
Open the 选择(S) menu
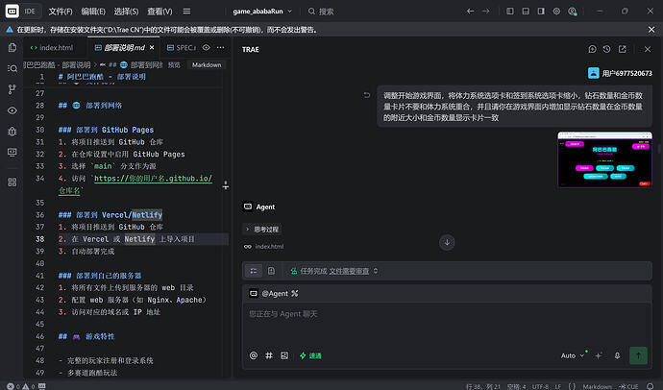pyautogui.click(x=126, y=12)
